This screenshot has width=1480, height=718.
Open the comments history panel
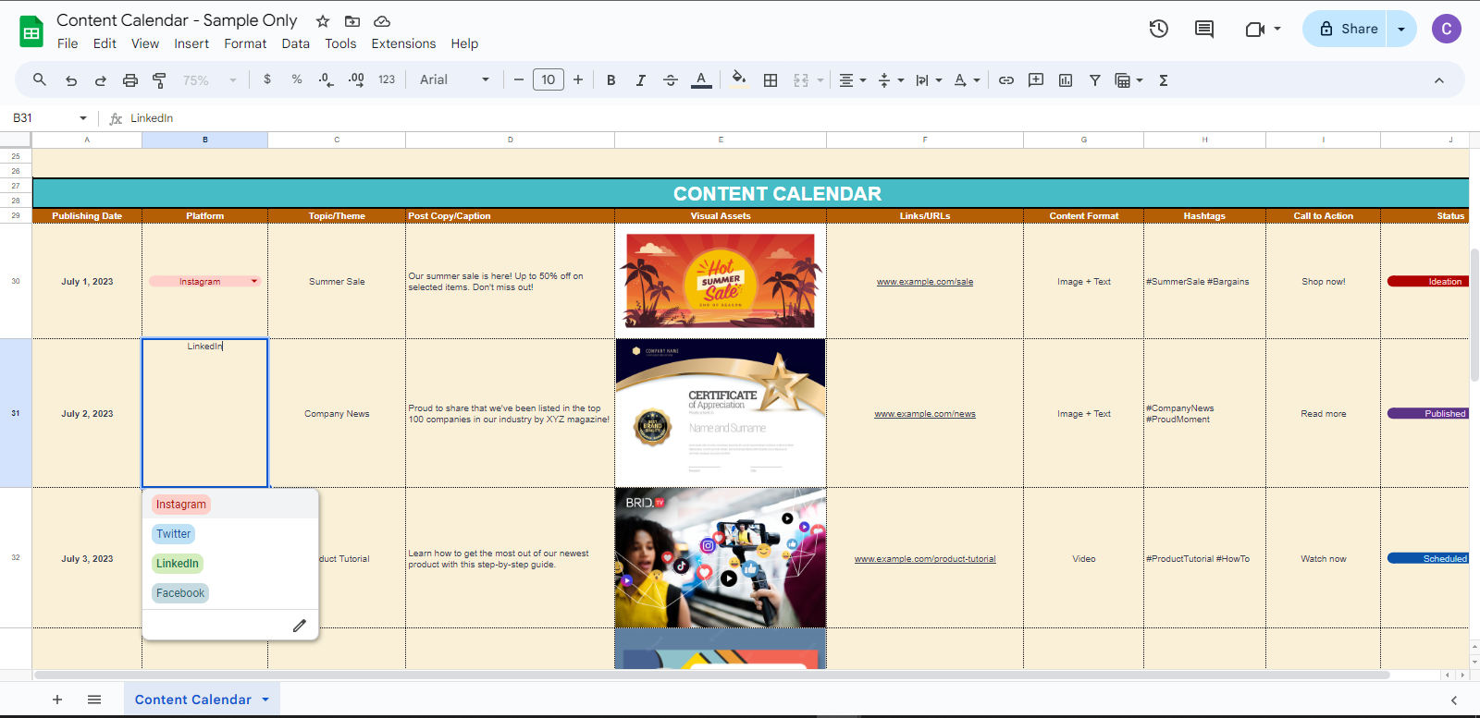pyautogui.click(x=1204, y=29)
